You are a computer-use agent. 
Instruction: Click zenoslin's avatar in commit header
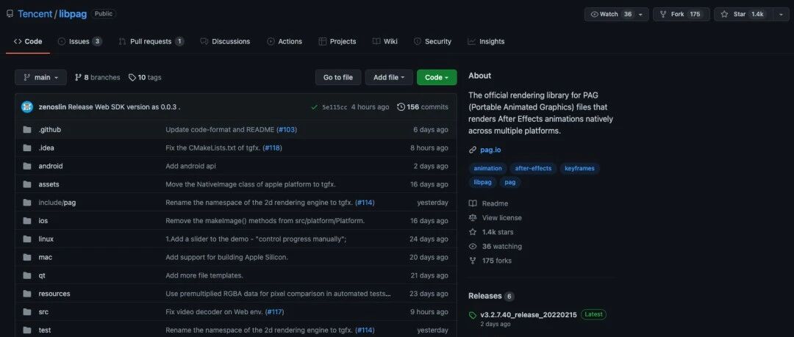[x=27, y=106]
